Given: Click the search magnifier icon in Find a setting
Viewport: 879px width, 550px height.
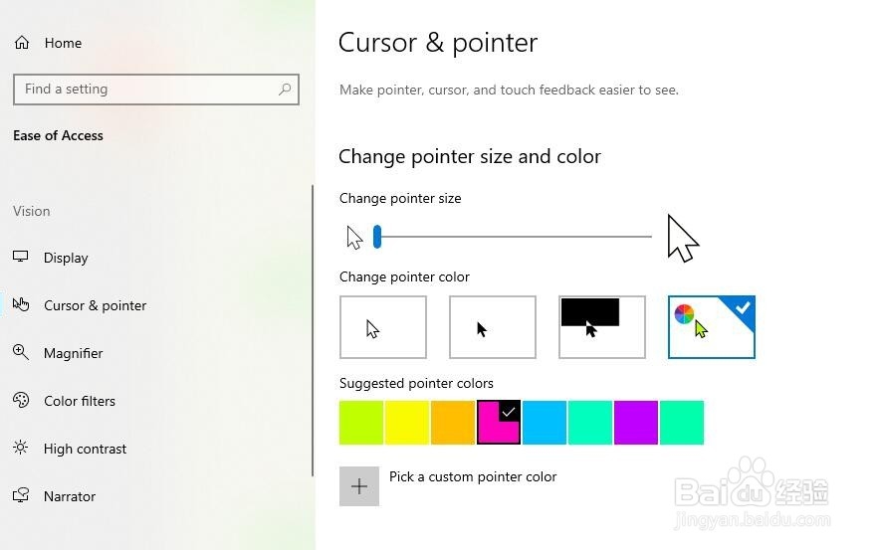Looking at the screenshot, I should pos(285,90).
